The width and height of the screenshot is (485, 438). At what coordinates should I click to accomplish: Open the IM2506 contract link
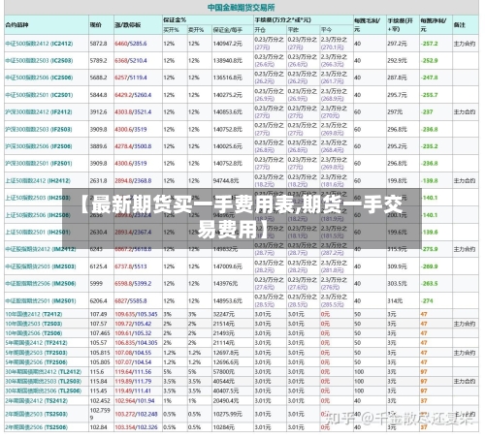pyautogui.click(x=41, y=284)
